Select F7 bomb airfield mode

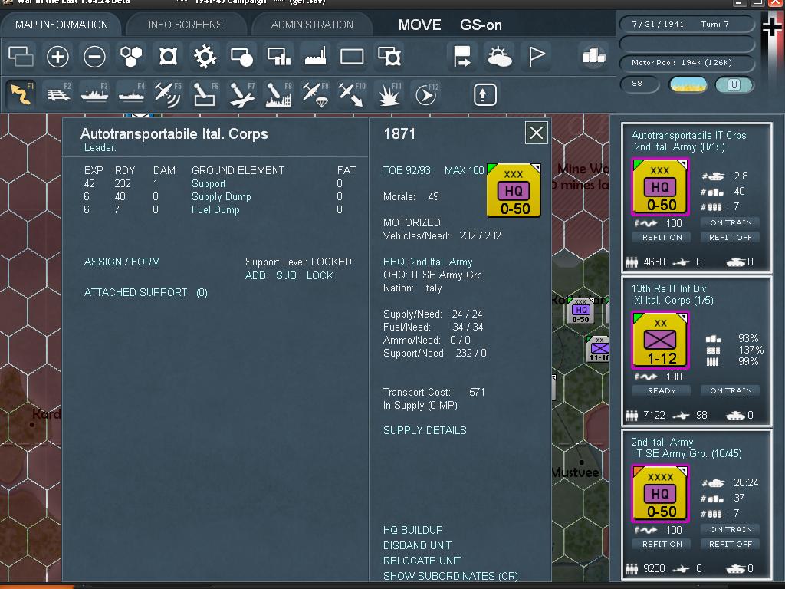(x=241, y=94)
